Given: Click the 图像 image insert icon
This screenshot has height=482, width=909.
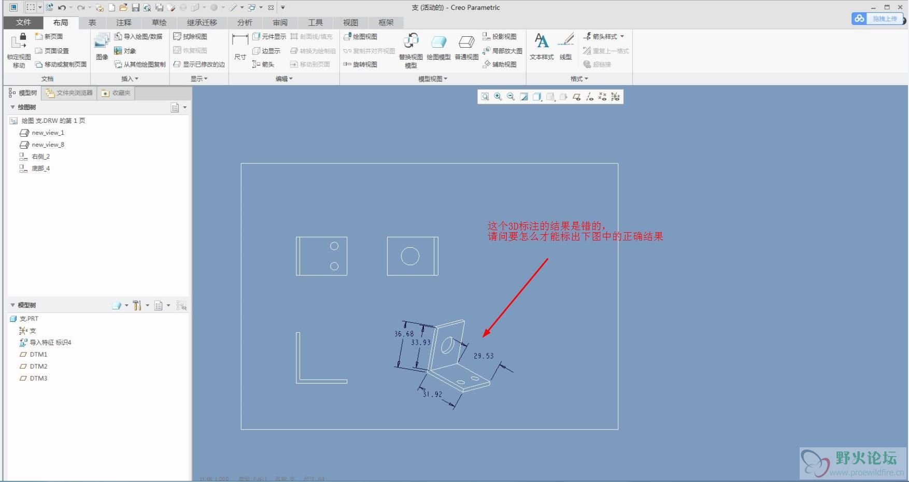Looking at the screenshot, I should [102, 47].
